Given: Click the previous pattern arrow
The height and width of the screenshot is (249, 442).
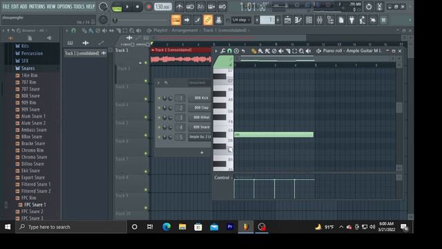Looking at the screenshot, I should pyautogui.click(x=257, y=20).
